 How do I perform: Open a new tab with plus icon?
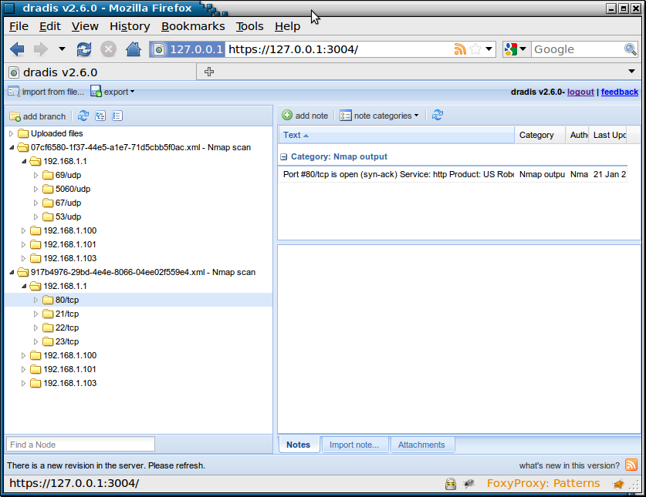209,72
